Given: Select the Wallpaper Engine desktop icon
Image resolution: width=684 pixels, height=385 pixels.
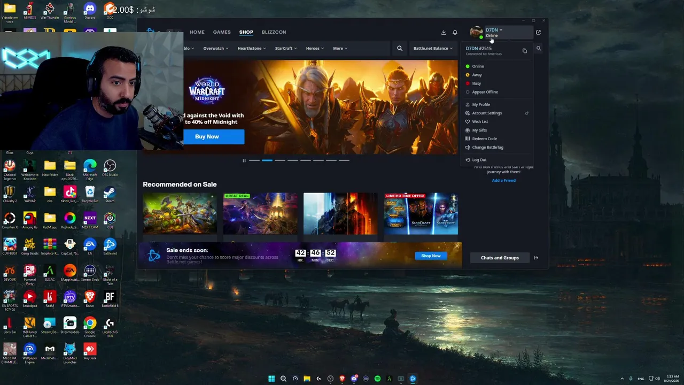Looking at the screenshot, I should click(x=30, y=352).
